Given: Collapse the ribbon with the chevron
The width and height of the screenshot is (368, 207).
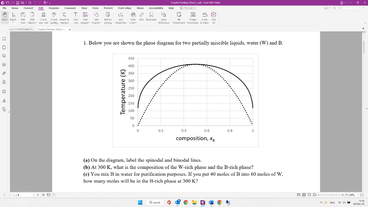Looking at the screenshot, I should pyautogui.click(x=365, y=23).
